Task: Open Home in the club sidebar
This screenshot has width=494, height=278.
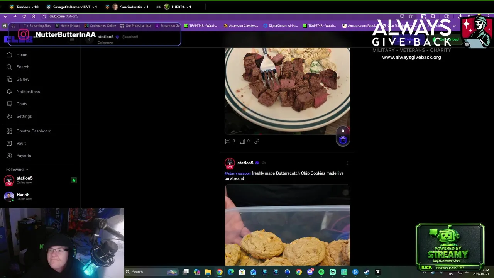Action: (17, 54)
